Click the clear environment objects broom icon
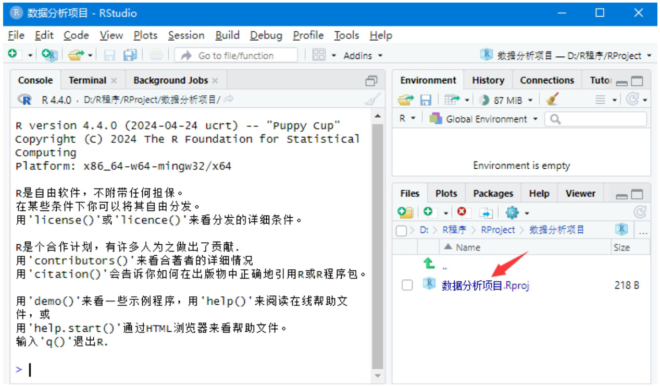The image size is (660, 387). [552, 99]
